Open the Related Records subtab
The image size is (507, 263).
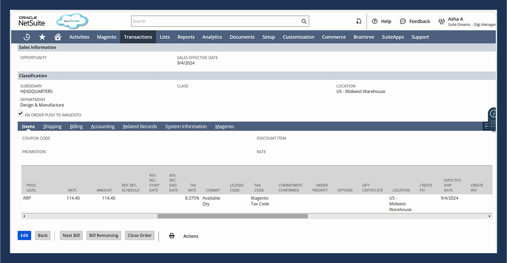point(140,126)
